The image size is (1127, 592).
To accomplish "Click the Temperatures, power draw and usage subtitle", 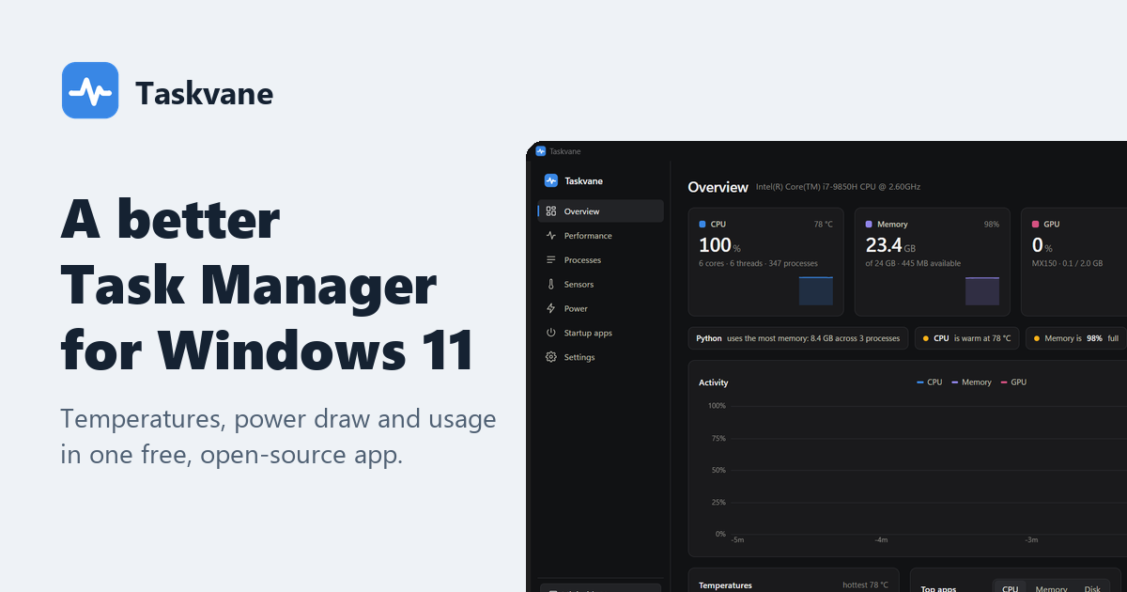I will 278,437.
